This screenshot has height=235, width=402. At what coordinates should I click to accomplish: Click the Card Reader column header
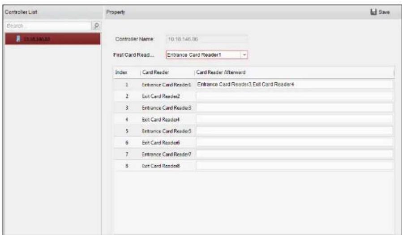[x=156, y=72]
